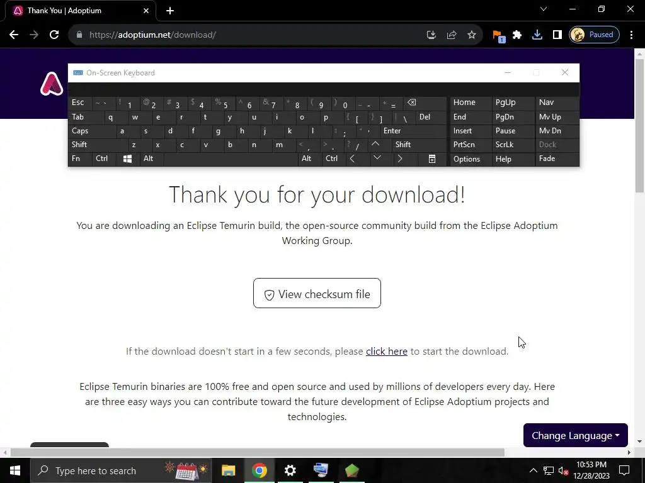The width and height of the screenshot is (645, 483).
Task: Close the Thank You | Adoptium tab
Action: tap(146, 11)
